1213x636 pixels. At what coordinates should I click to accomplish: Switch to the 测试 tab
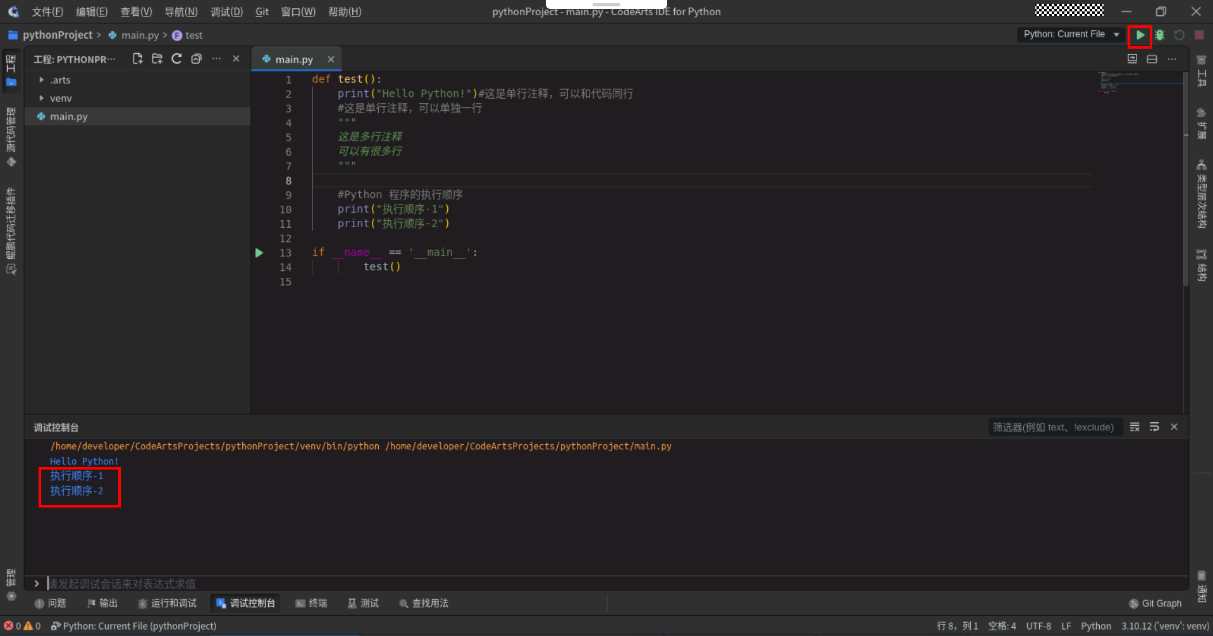363,603
